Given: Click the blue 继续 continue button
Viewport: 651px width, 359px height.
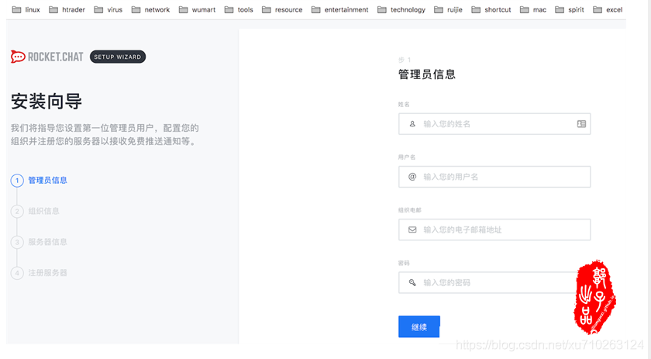Looking at the screenshot, I should (419, 327).
